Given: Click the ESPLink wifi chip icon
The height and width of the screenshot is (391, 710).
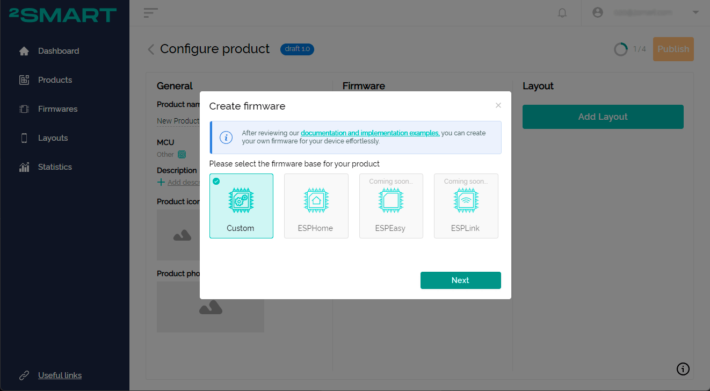Looking at the screenshot, I should (466, 201).
